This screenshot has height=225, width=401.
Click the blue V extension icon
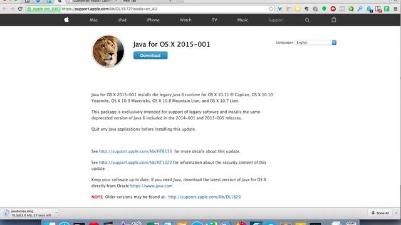pos(280,9)
